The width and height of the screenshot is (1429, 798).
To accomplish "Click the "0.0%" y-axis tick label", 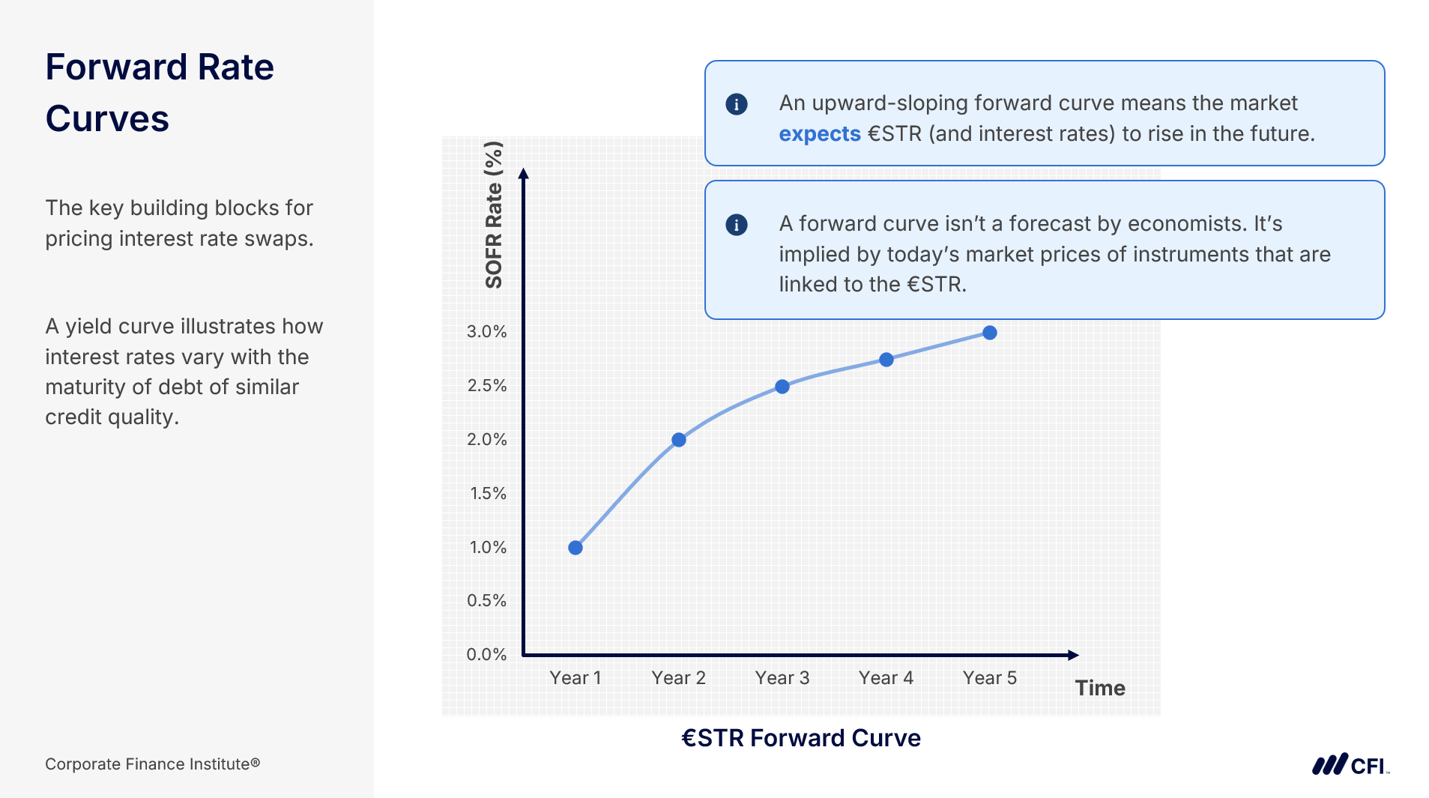I will pos(487,655).
